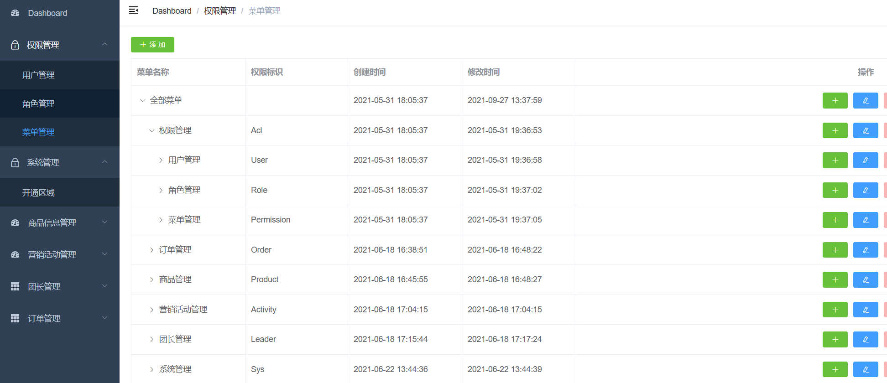
Task: Click edit icon in the Sys row
Action: tap(865, 369)
